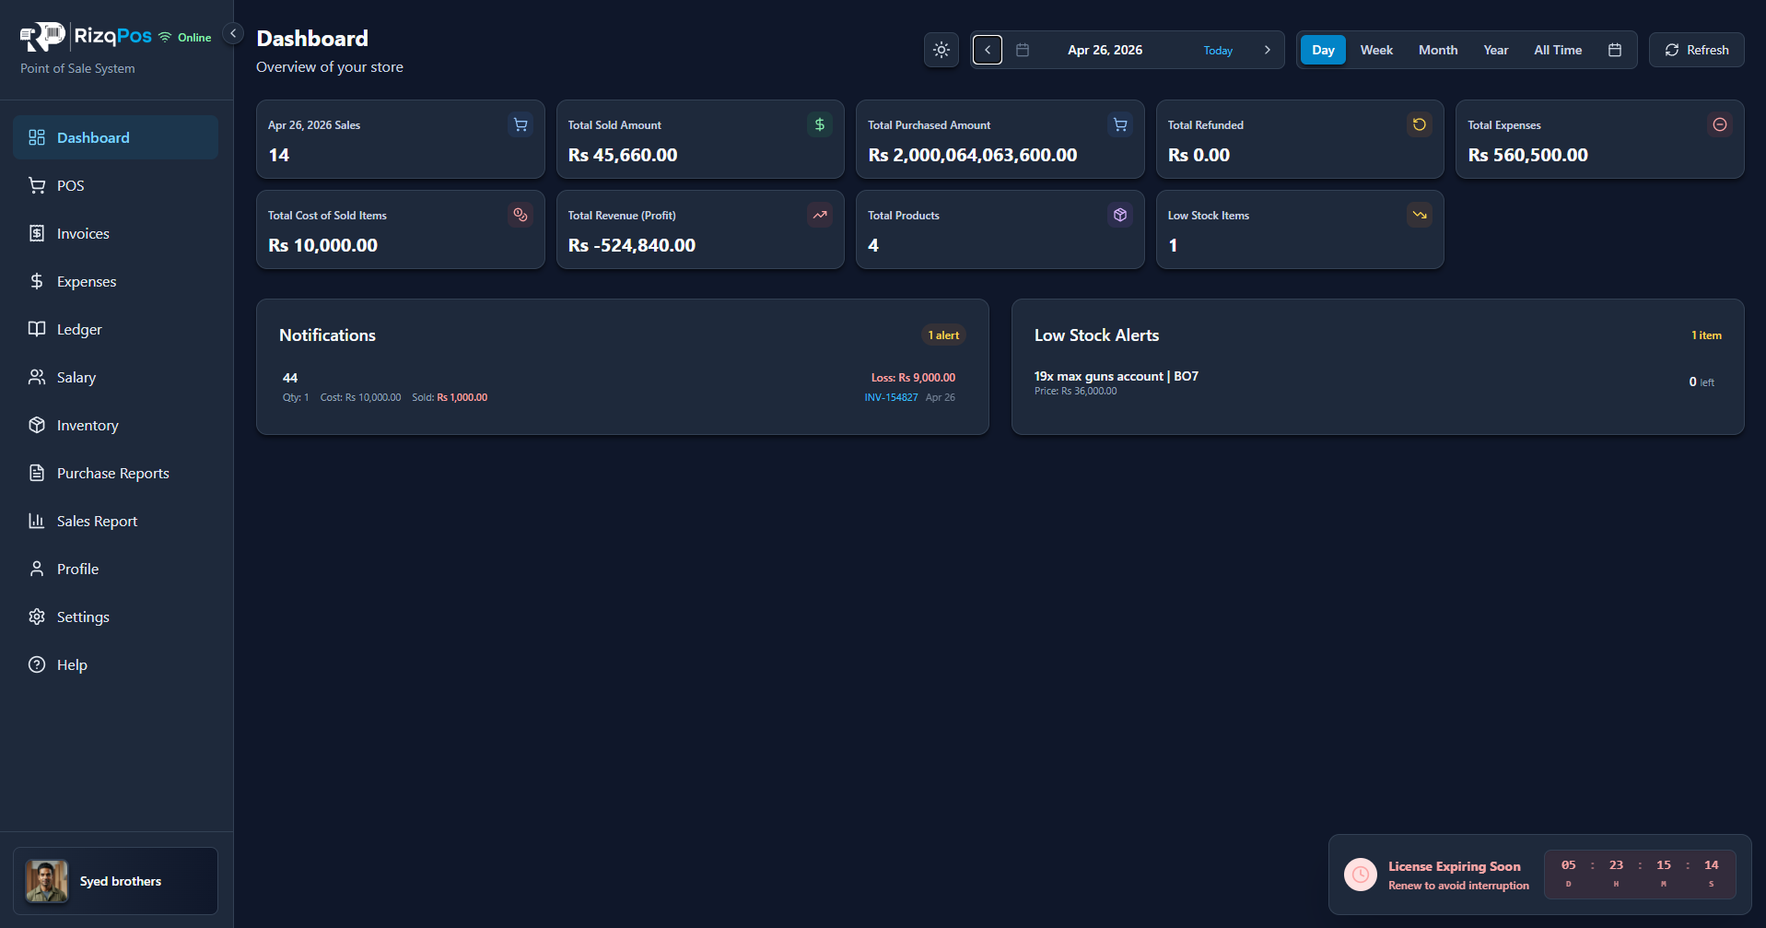Jump to Today link in date bar
This screenshot has width=1766, height=928.
[x=1217, y=51]
